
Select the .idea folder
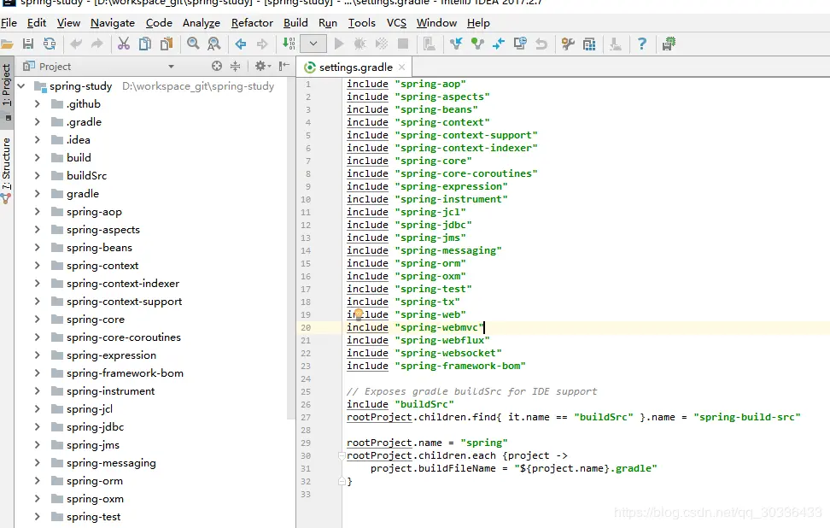tap(79, 140)
